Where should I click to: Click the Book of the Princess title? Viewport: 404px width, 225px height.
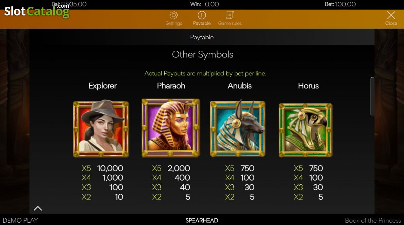(x=373, y=221)
